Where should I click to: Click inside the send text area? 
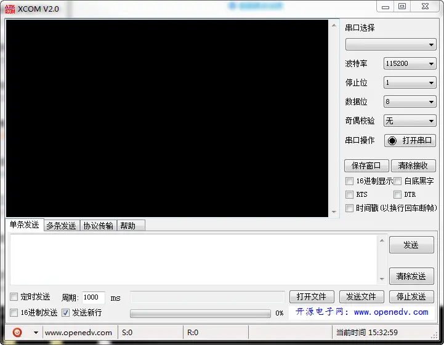point(194,260)
